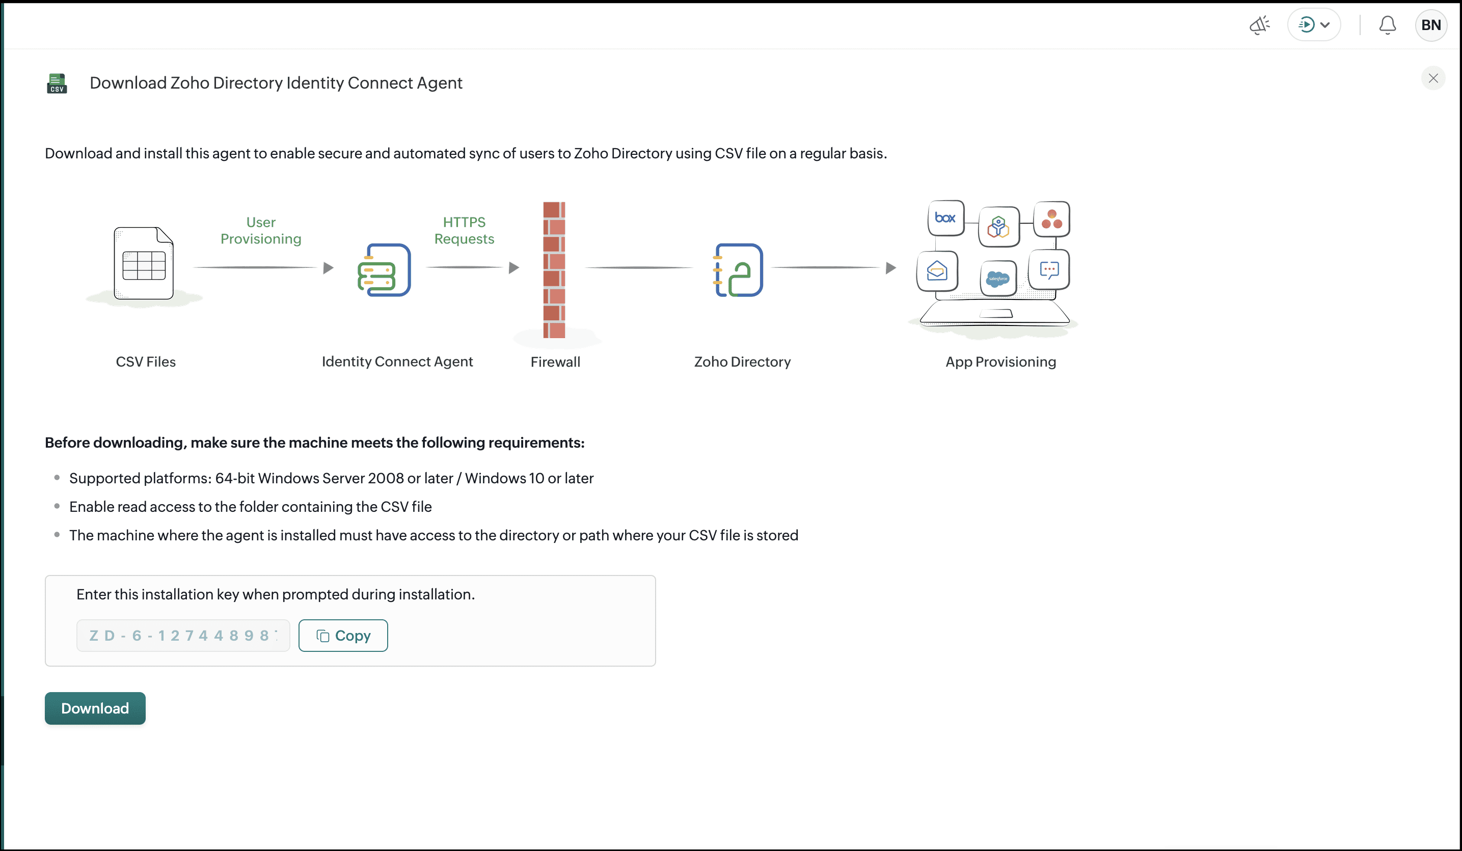Click the 'HTTPS Requests' label

point(464,230)
